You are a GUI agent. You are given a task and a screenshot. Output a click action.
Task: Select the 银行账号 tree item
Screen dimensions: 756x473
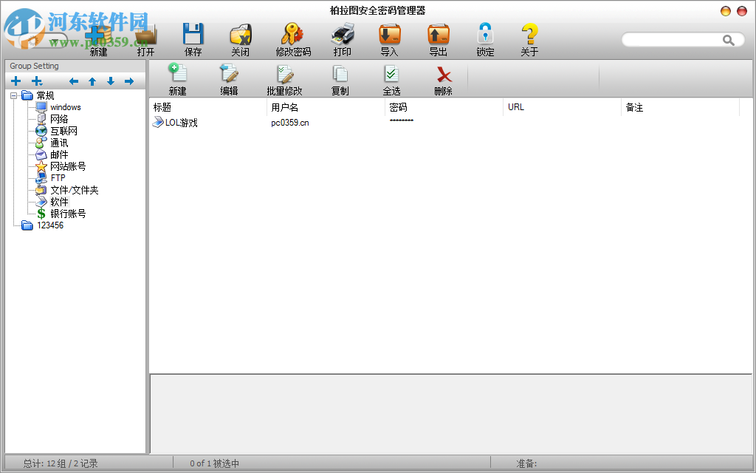pos(66,213)
